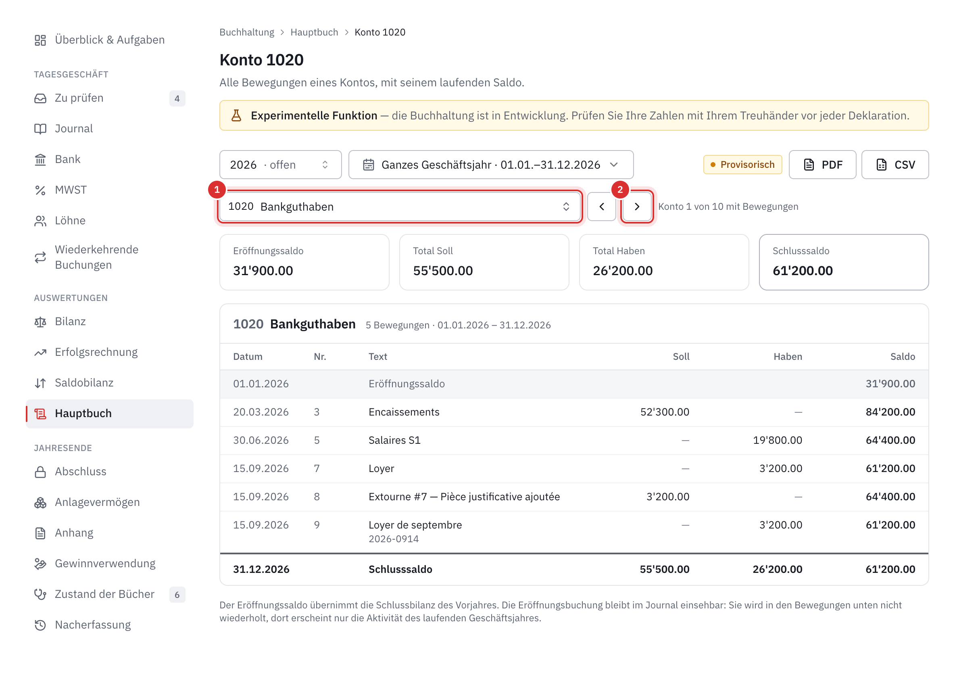Click the Erfolgsrechnung trend icon
Viewport: 955px width, 681px height.
tap(40, 352)
